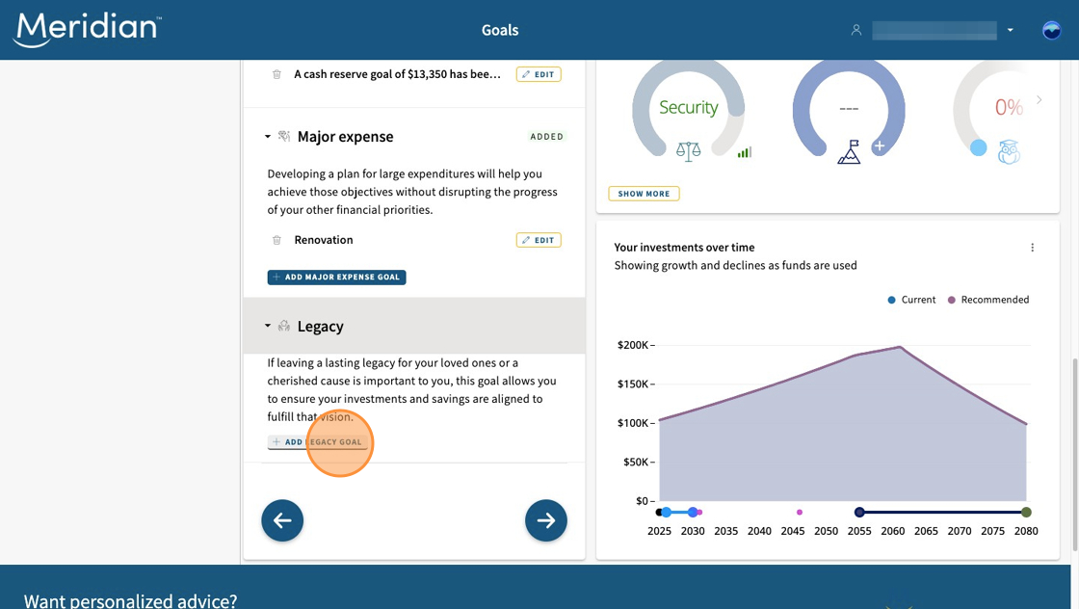Click the Meridian logo

88,30
